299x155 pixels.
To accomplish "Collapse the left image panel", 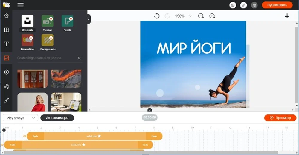I will pos(89,19).
